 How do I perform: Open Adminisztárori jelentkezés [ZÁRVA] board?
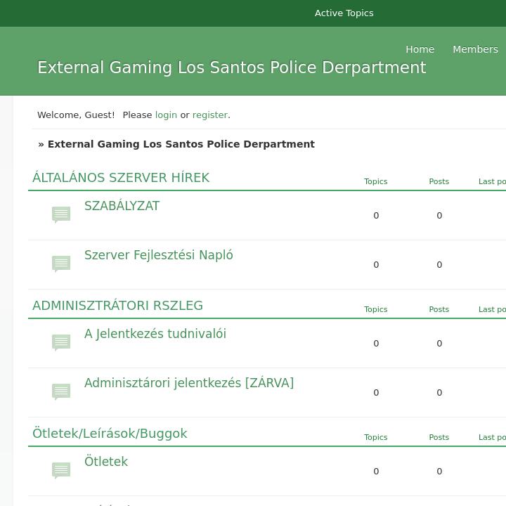(188, 383)
